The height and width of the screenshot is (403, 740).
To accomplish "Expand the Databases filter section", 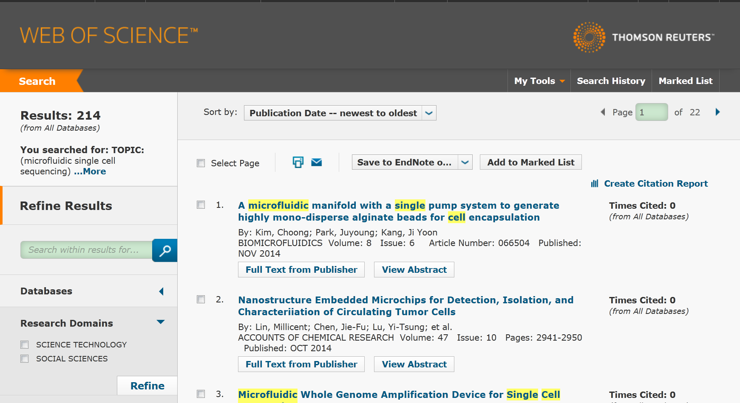I will [161, 291].
